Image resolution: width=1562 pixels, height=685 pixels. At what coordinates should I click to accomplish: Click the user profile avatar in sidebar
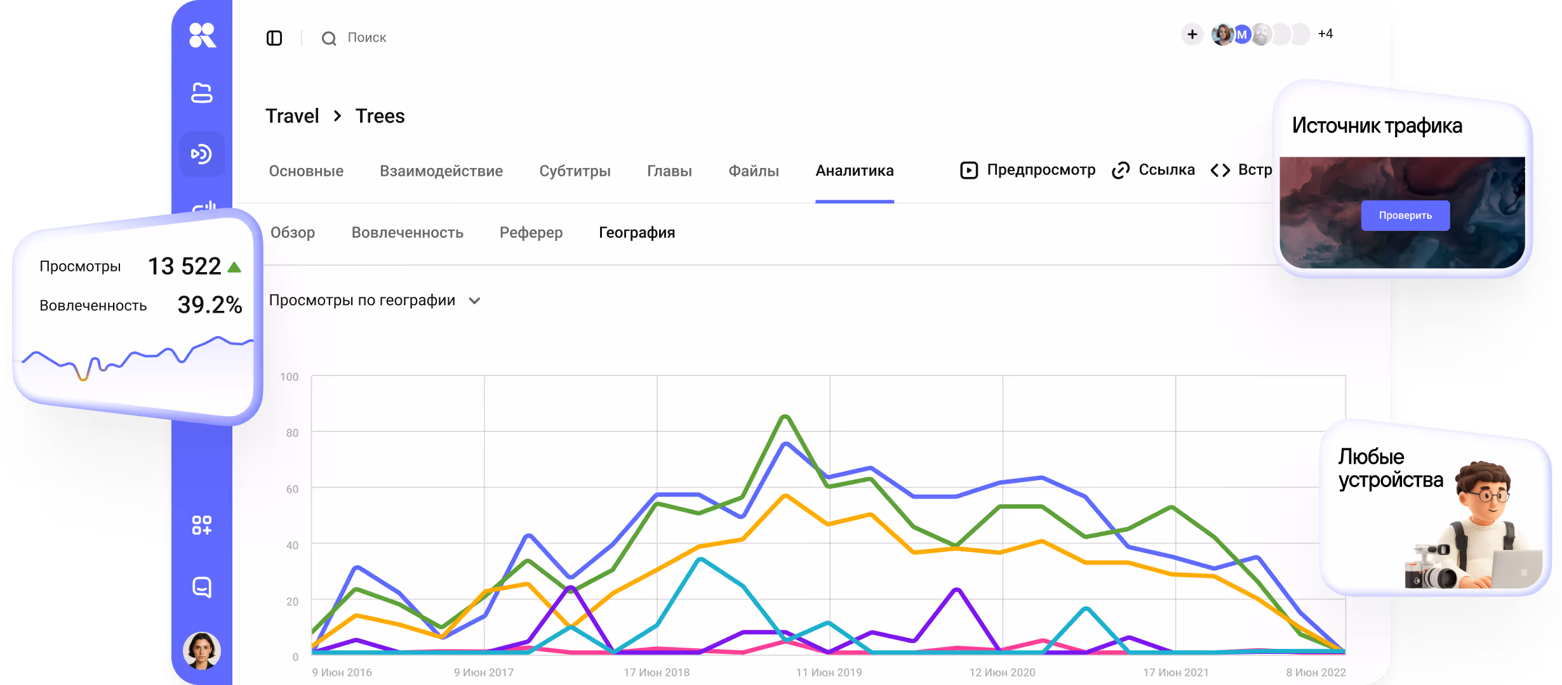pos(202,650)
